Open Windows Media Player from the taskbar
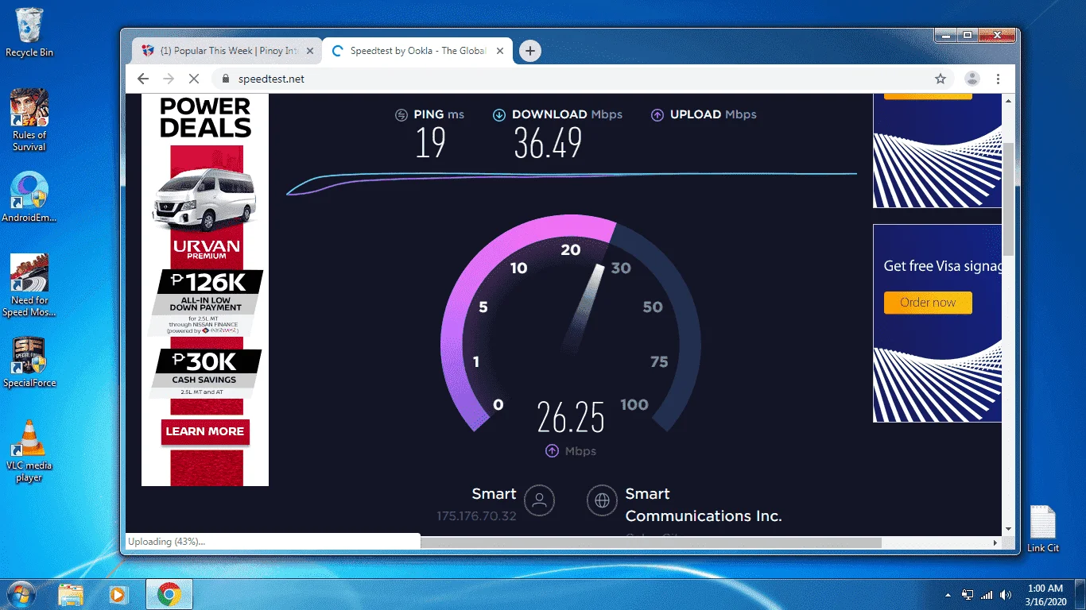1086x610 pixels. coord(118,594)
